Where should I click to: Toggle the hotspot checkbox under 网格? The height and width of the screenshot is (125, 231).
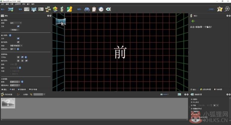[x=192, y=109]
